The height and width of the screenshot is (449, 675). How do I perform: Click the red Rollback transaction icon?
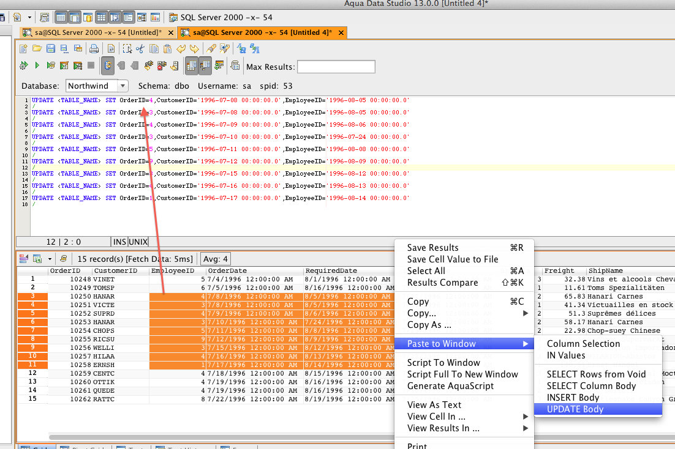tap(162, 65)
